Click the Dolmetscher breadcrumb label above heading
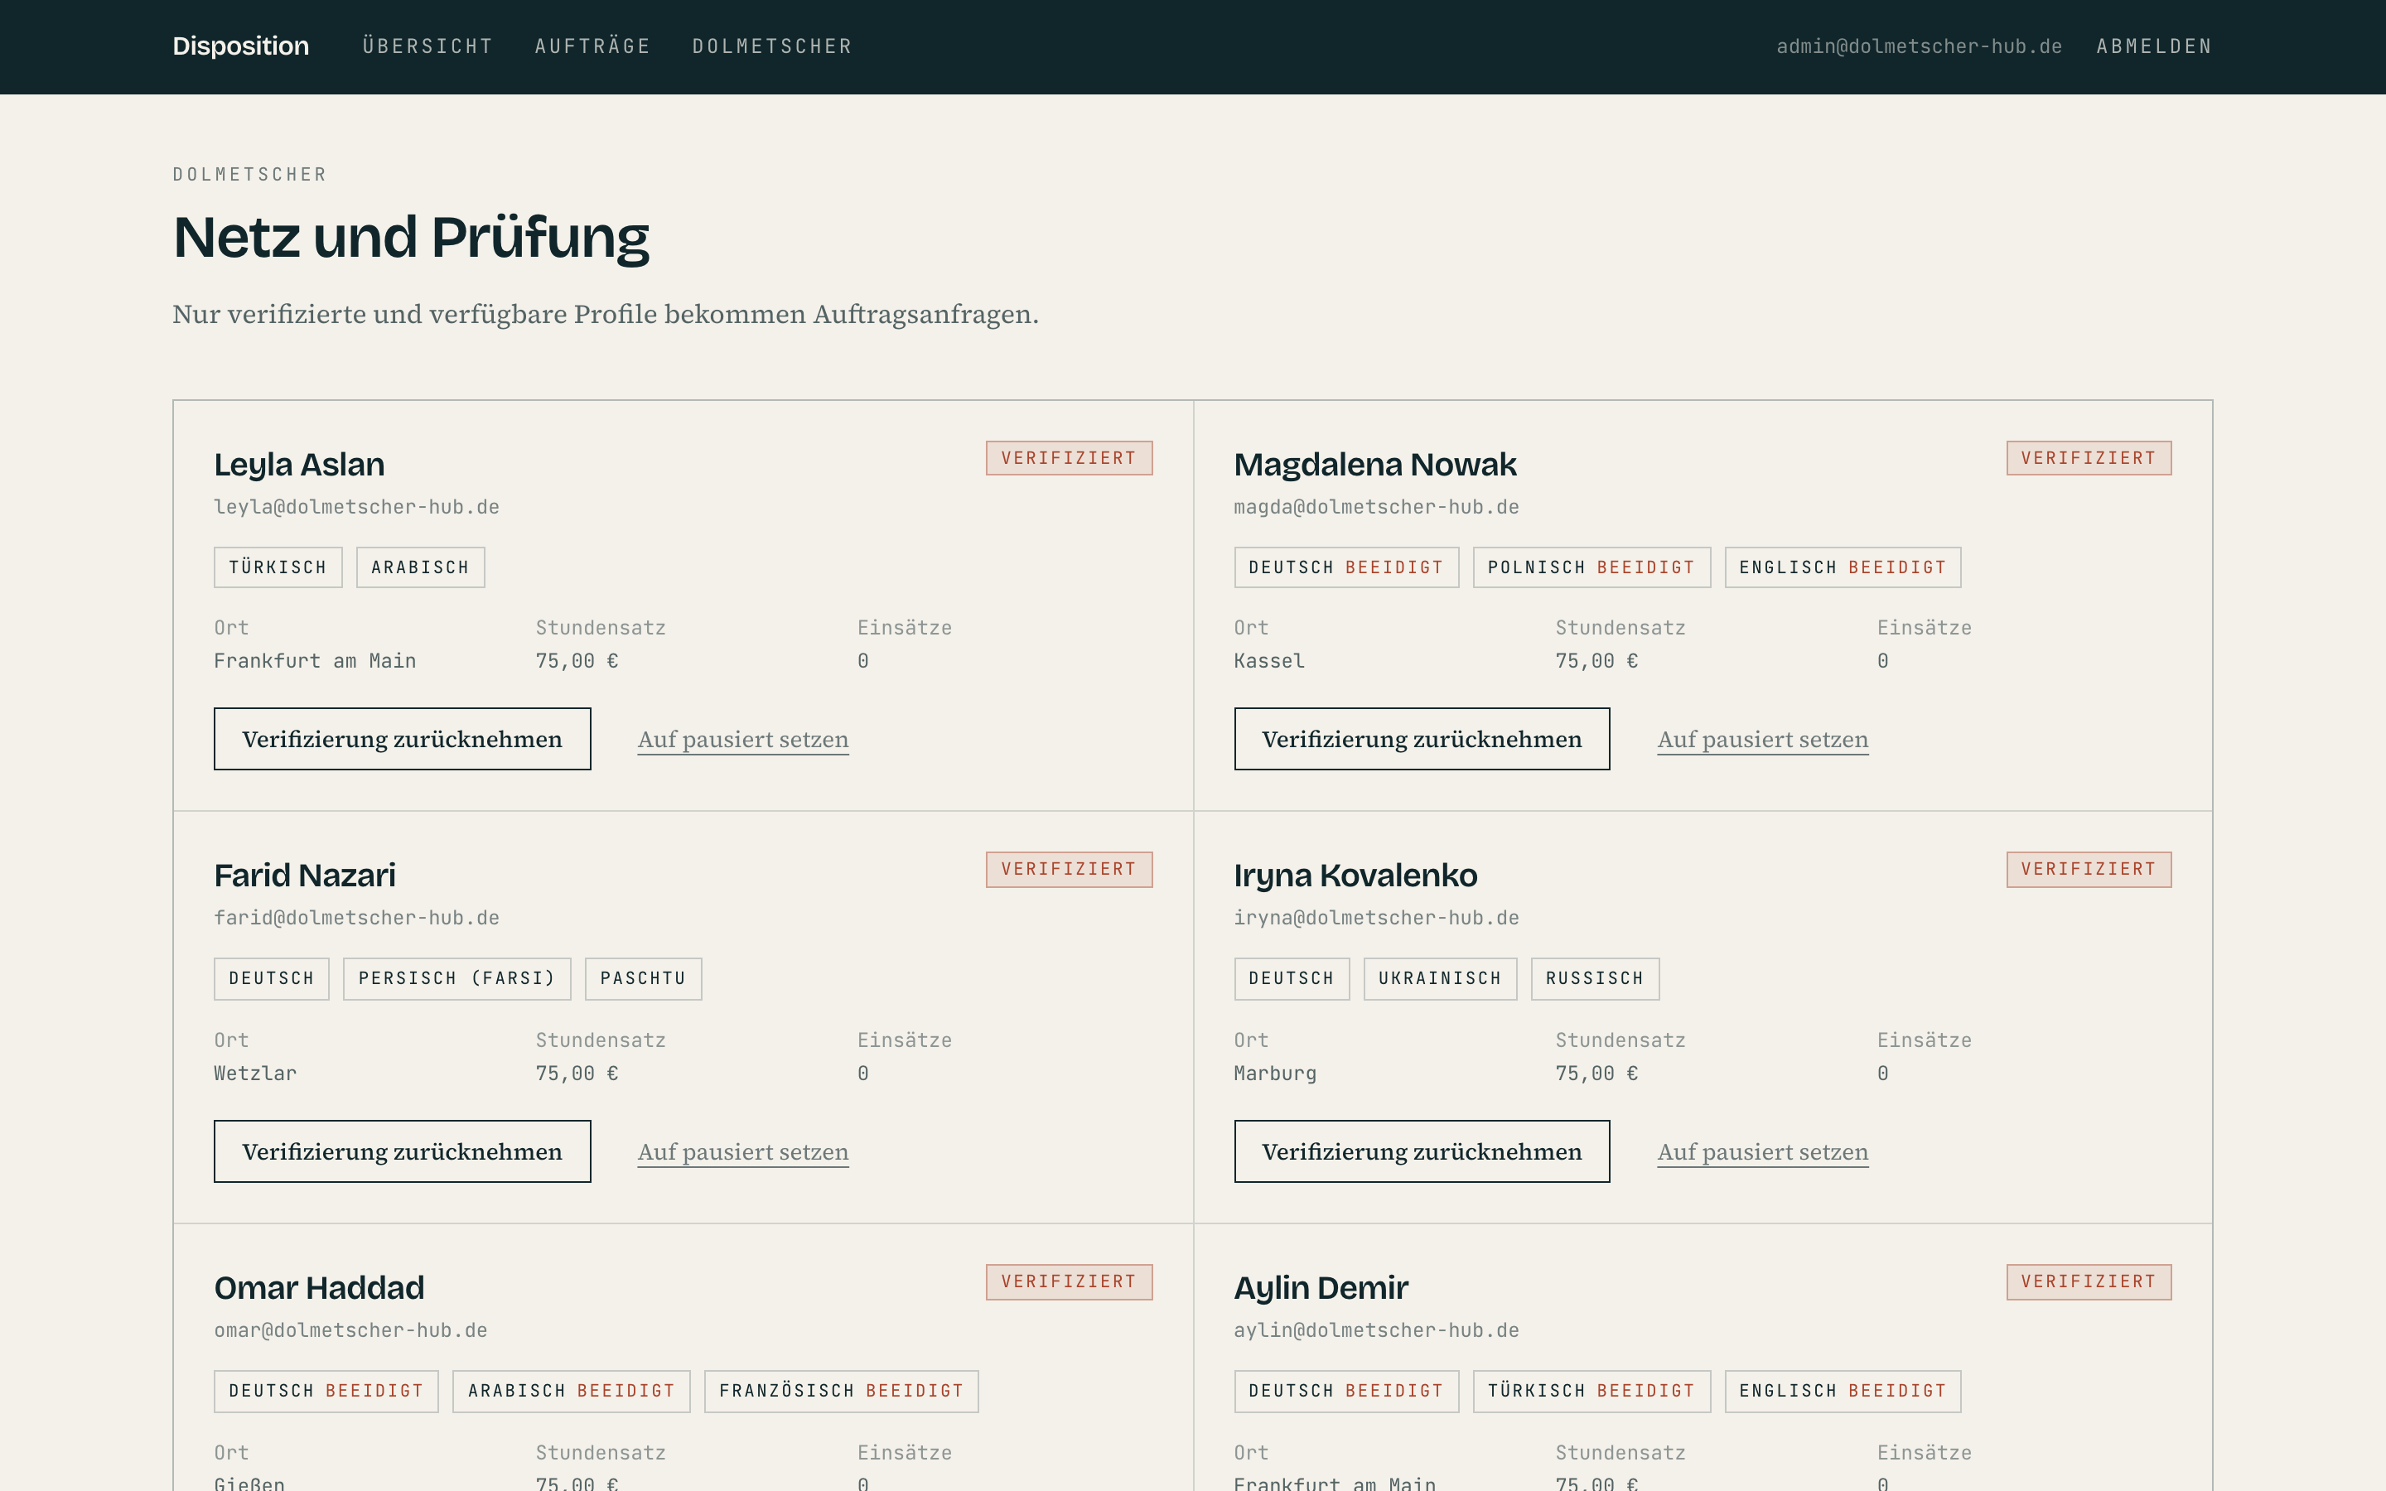Image resolution: width=2386 pixels, height=1491 pixels. 249,175
